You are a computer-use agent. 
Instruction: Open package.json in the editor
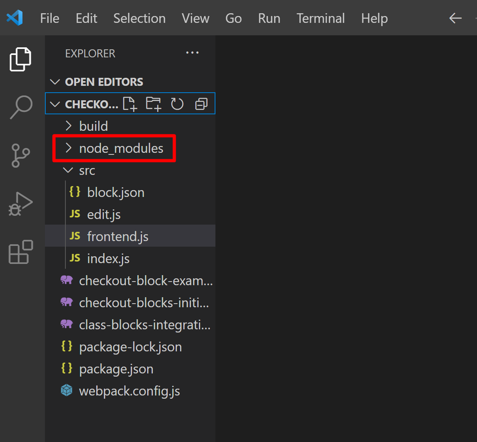click(116, 369)
